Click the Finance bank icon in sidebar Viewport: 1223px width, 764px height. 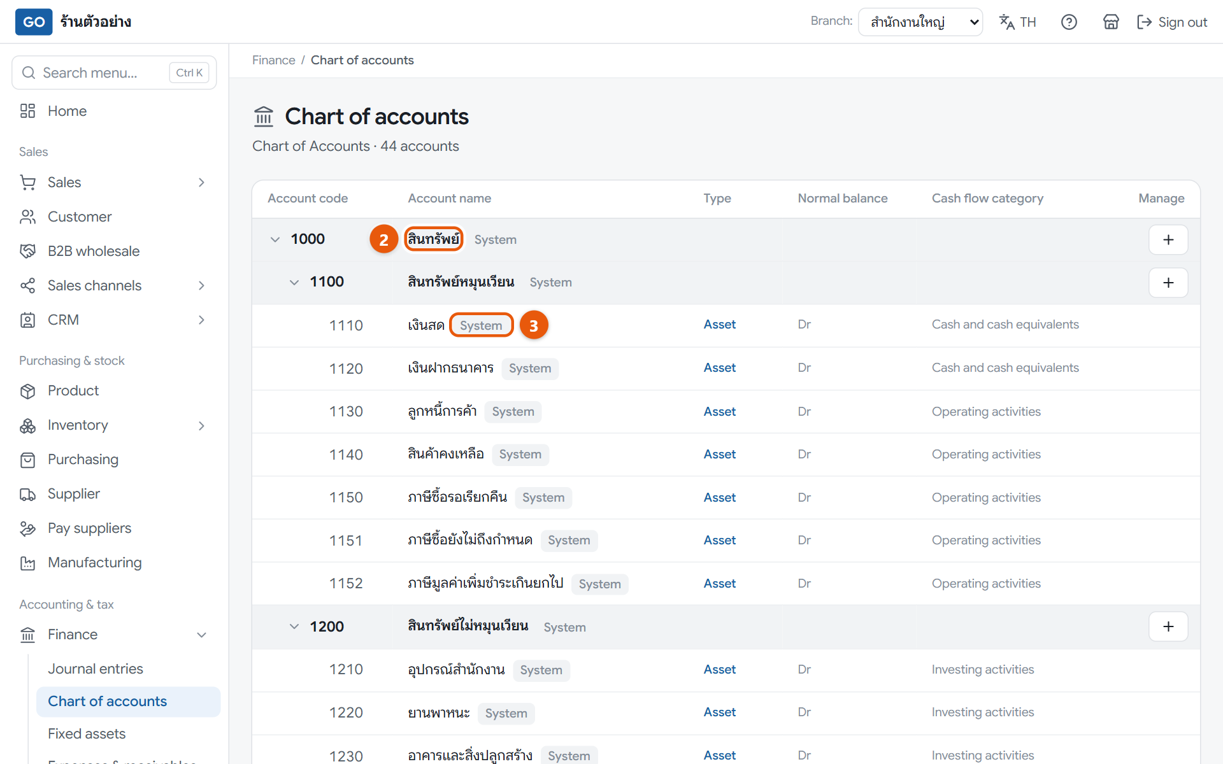[27, 635]
